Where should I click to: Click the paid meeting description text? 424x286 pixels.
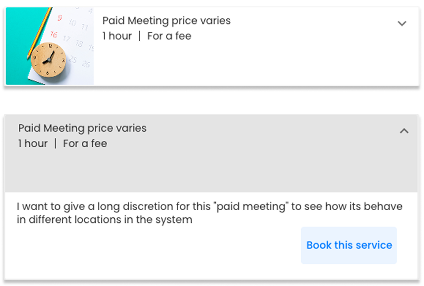click(209, 213)
